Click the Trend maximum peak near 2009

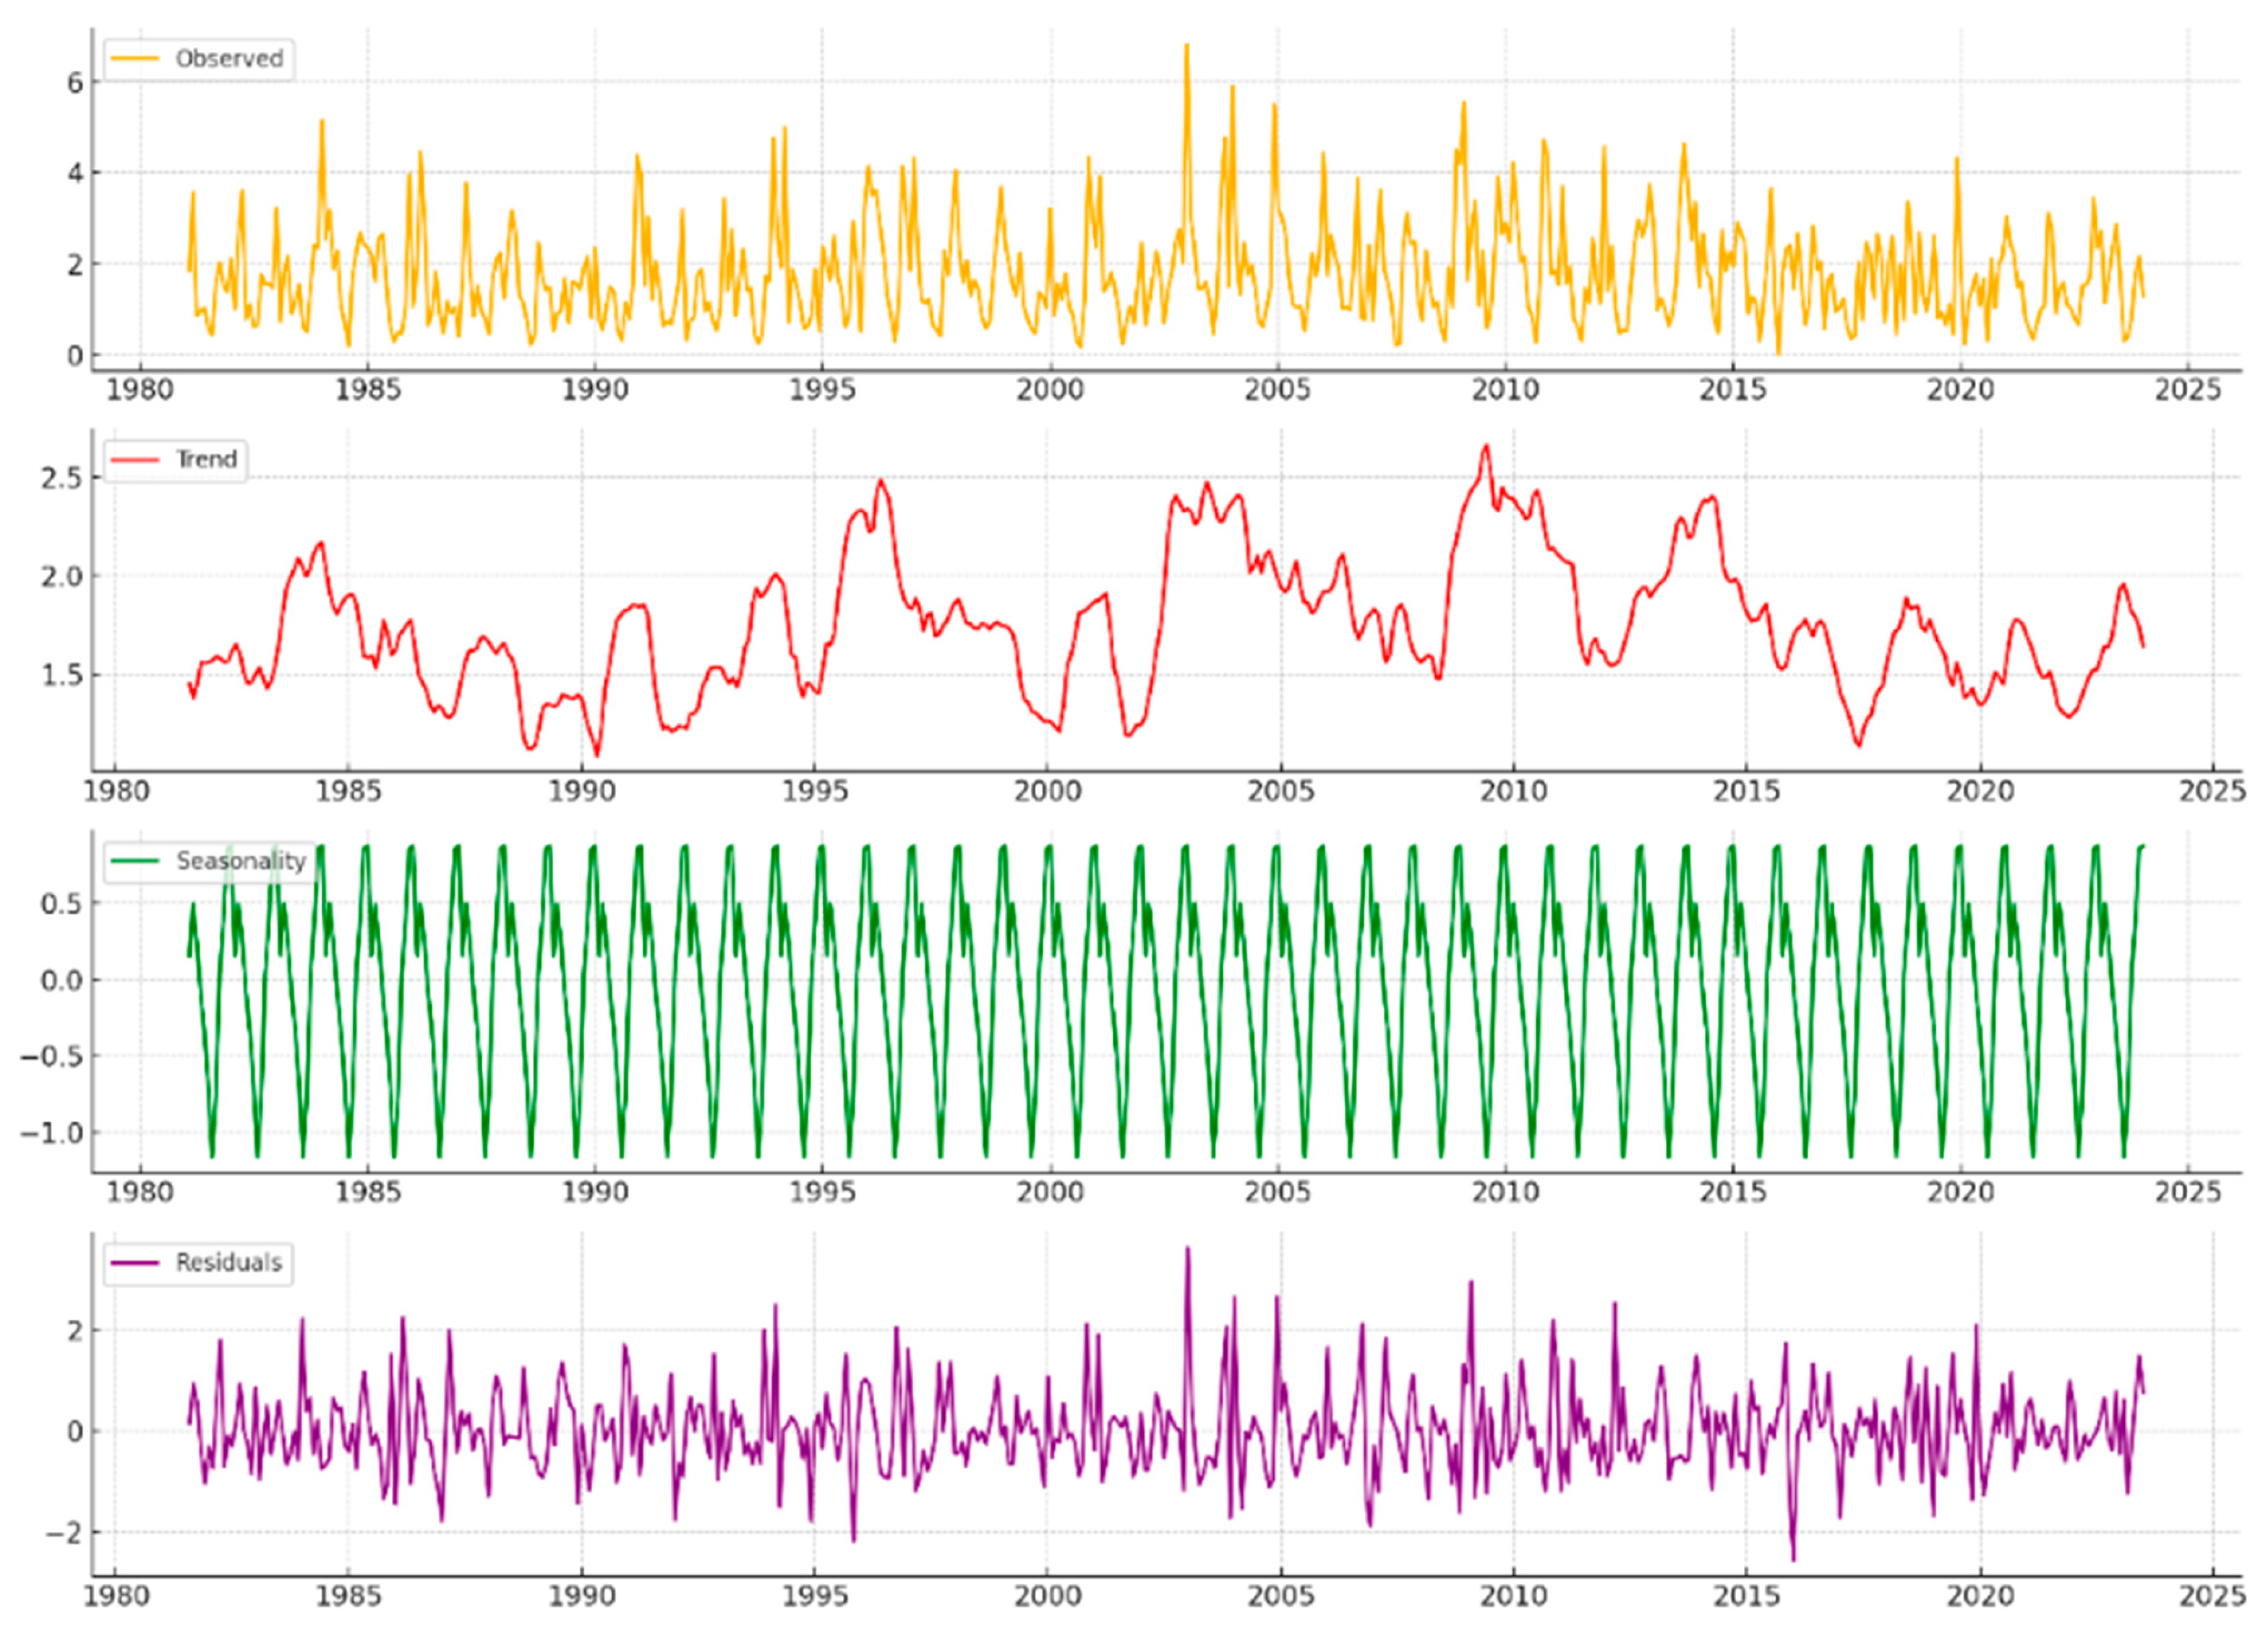[x=1486, y=447]
